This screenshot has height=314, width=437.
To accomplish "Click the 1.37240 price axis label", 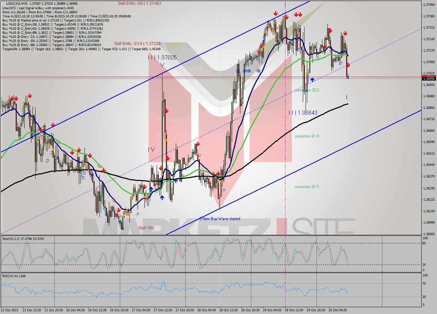I will point(429,39).
